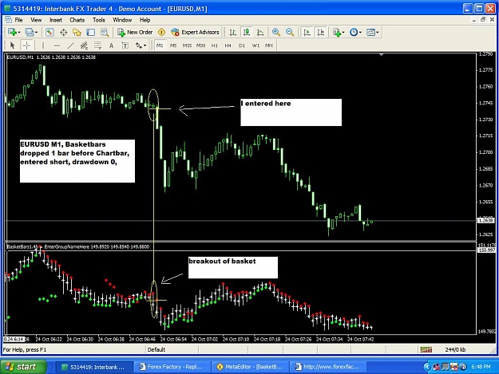
Task: Switch to Forex Factory taskbar window
Action: (x=172, y=367)
